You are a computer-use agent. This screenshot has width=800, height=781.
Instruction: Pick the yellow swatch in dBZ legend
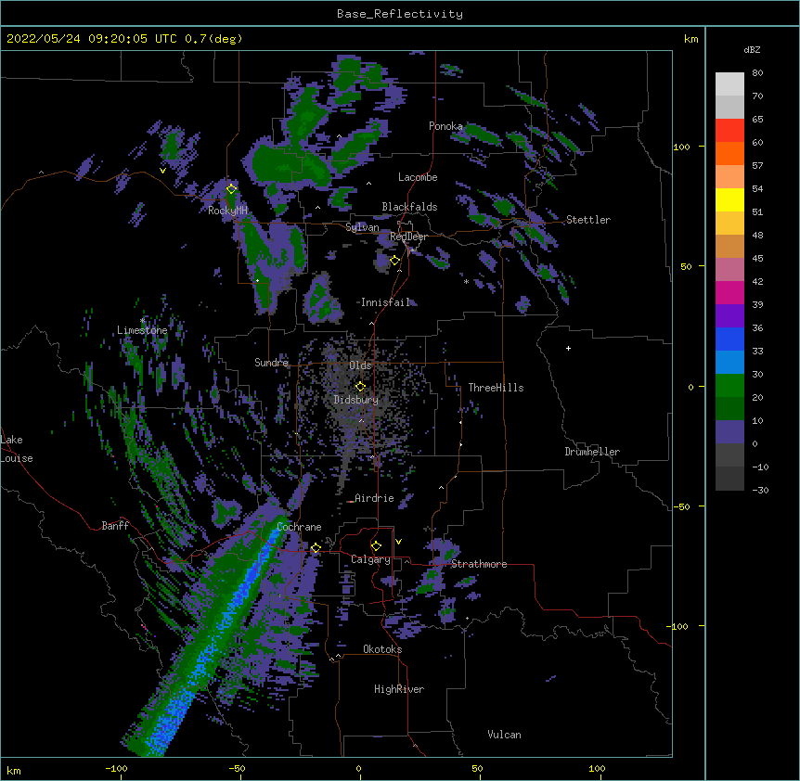point(729,199)
